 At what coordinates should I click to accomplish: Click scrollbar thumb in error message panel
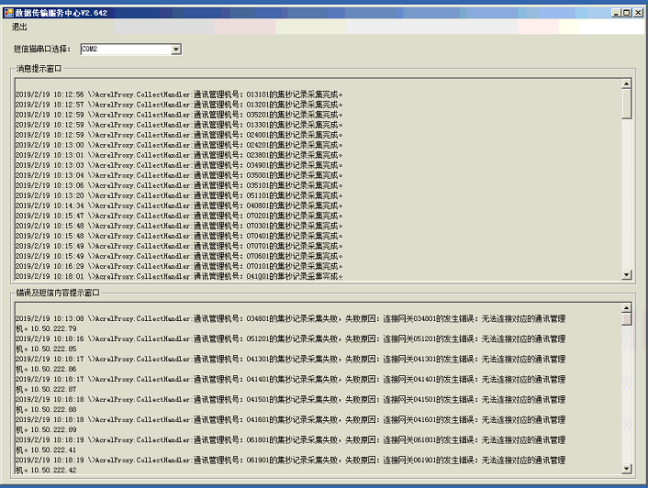[x=627, y=316]
